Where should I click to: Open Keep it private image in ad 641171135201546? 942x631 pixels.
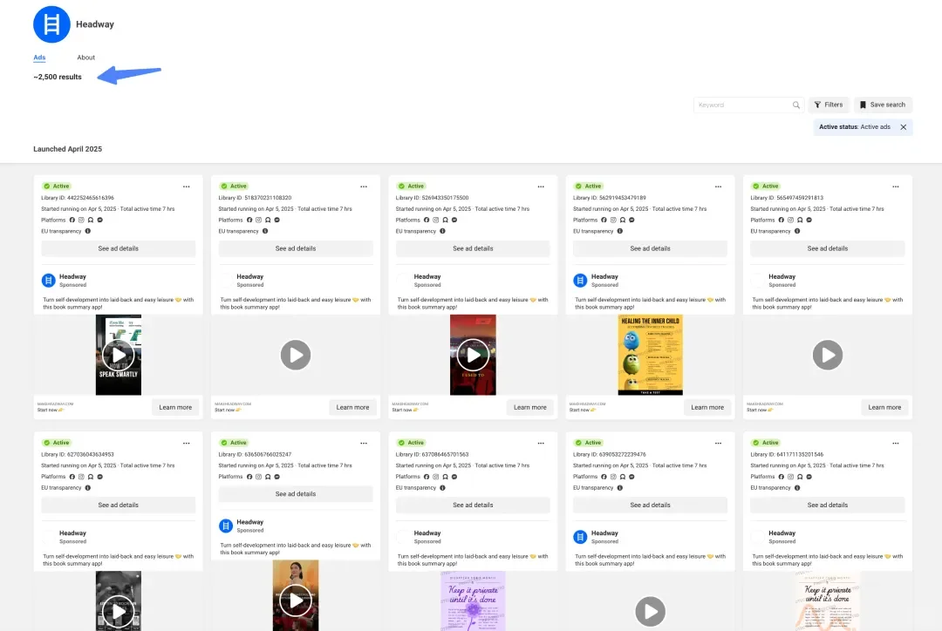point(827,601)
